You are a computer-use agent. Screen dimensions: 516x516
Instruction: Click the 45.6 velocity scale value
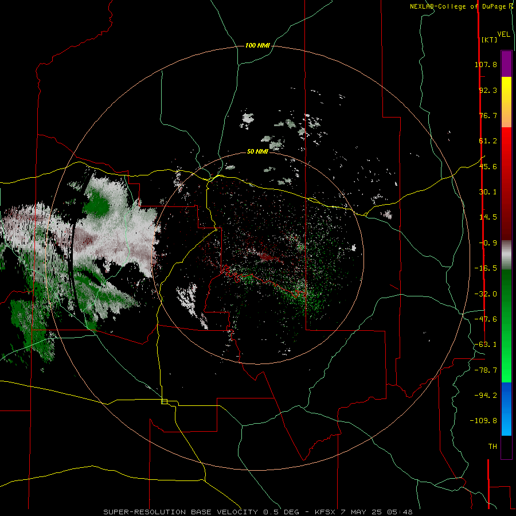[488, 166]
